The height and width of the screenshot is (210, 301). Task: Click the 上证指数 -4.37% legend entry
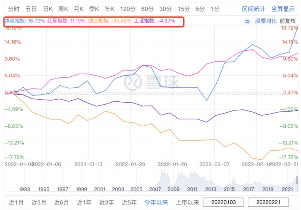pos(155,21)
